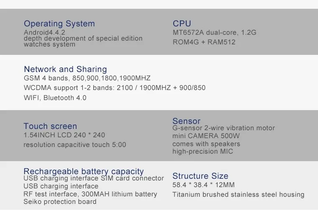Select the Titanium brushed stainless steel housing text

[238, 194]
